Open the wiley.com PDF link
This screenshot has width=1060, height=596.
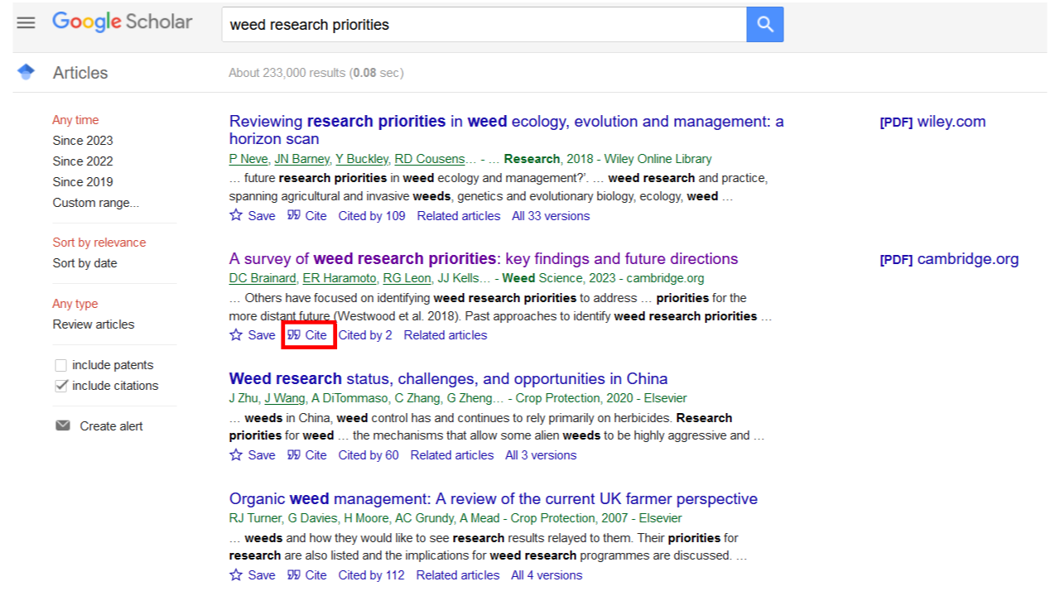[x=932, y=122]
